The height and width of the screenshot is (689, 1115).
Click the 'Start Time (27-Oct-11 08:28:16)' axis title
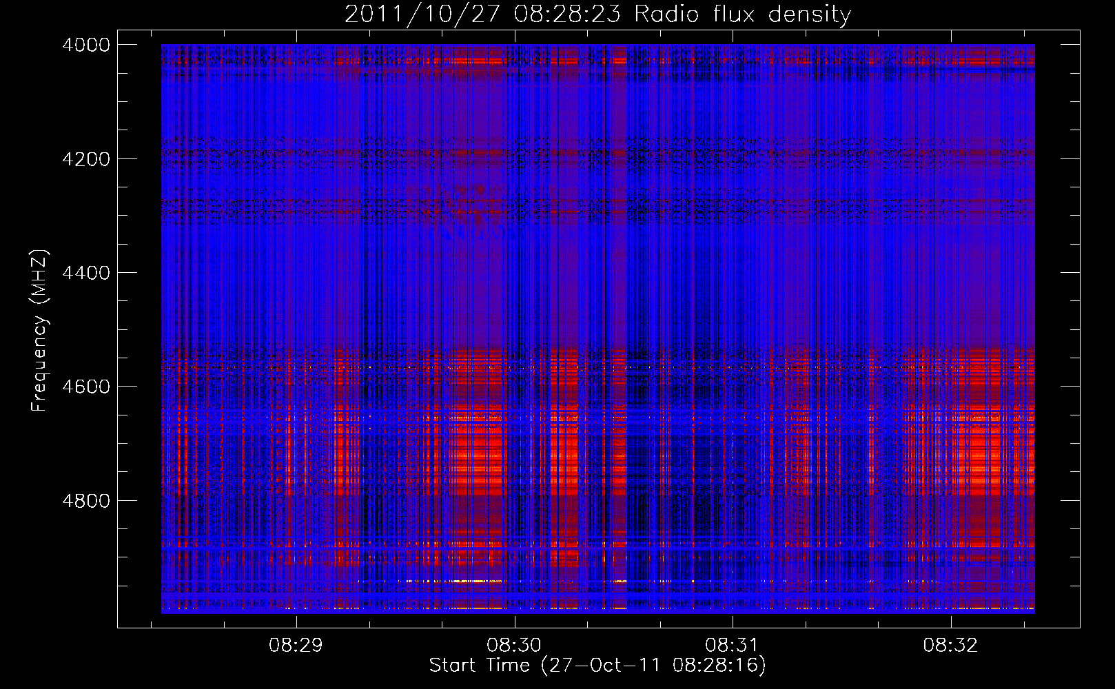[x=597, y=666]
